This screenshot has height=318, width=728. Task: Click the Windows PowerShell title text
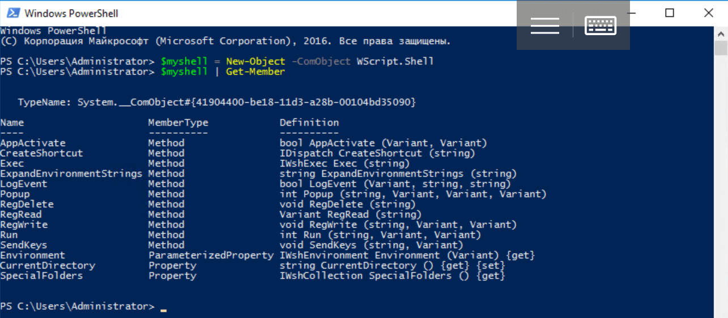[71, 13]
